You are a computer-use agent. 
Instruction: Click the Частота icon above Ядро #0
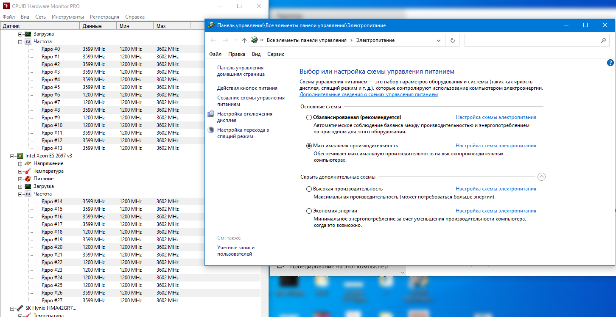(28, 41)
